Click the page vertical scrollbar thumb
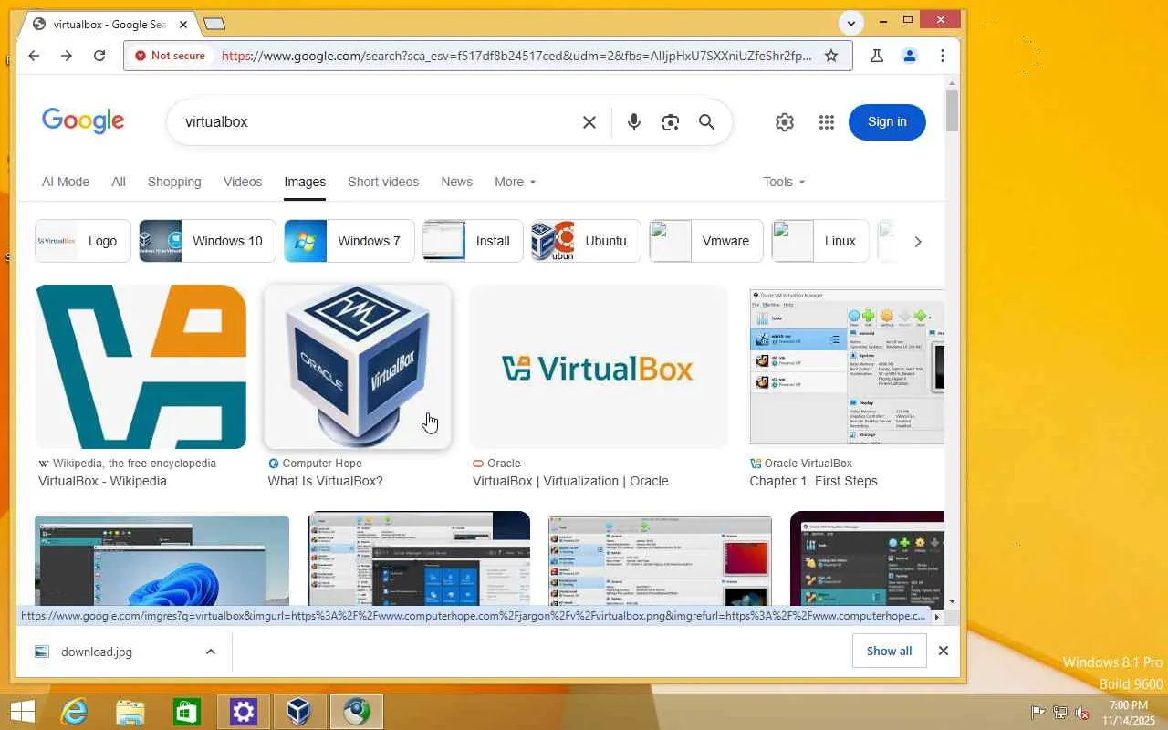The height and width of the screenshot is (730, 1168). [952, 110]
